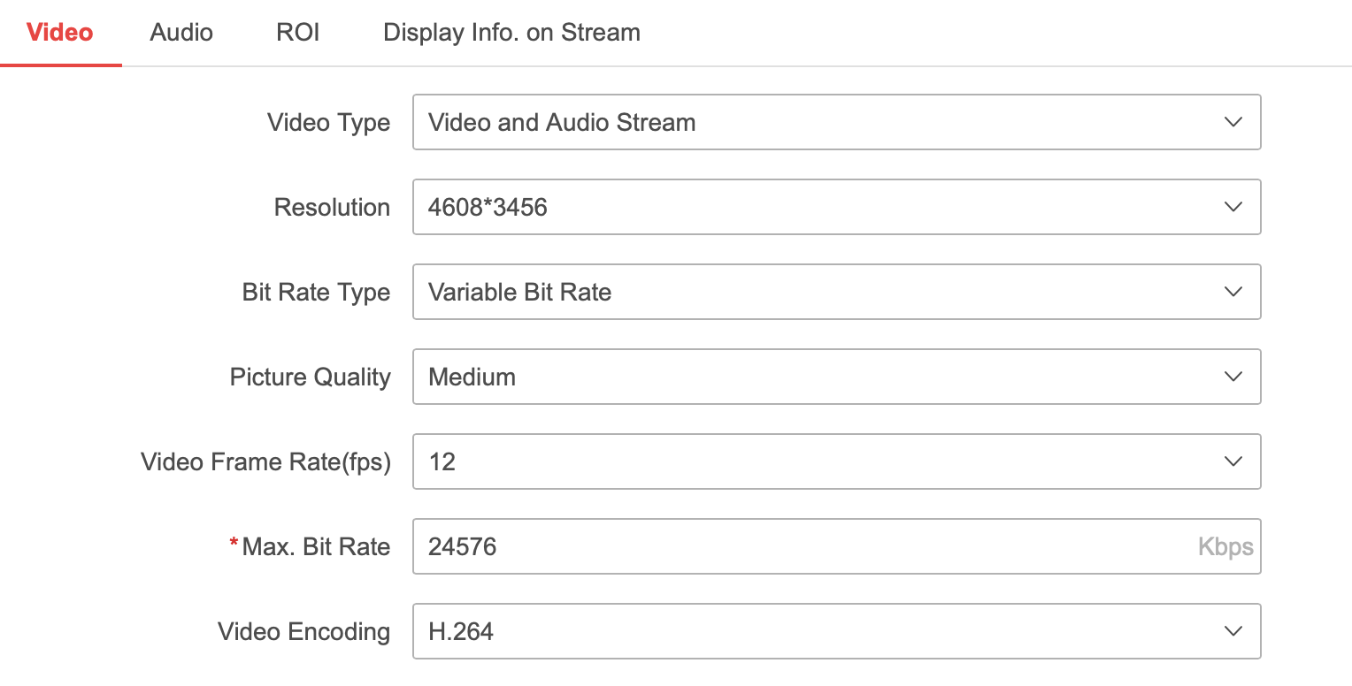Click the Max. Bit Rate input field

796,546
